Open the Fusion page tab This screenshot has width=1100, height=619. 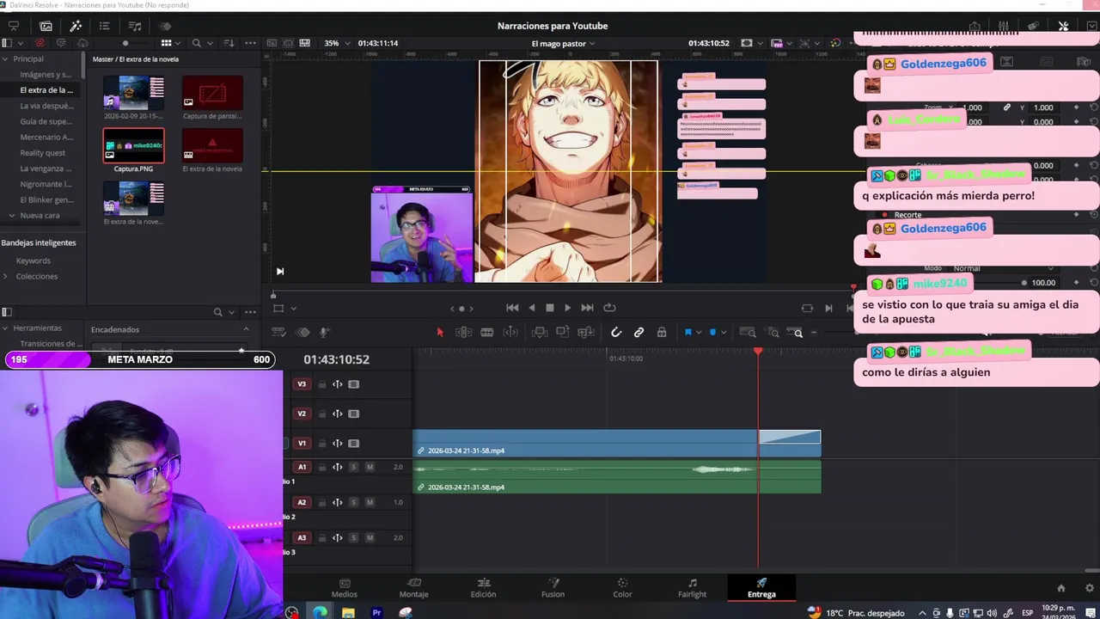(553, 588)
